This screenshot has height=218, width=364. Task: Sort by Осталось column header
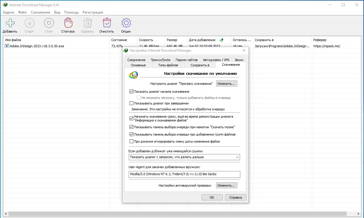coord(242,40)
